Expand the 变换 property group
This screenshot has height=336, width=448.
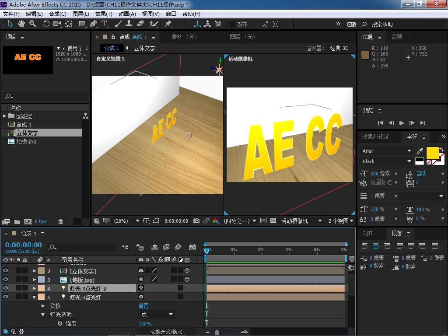[43, 306]
